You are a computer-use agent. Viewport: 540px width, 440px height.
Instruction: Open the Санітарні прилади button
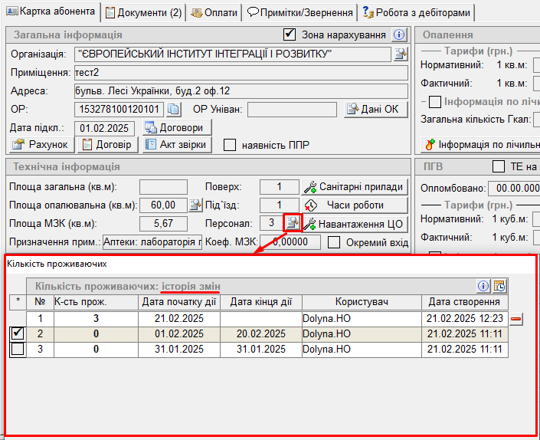click(x=354, y=186)
